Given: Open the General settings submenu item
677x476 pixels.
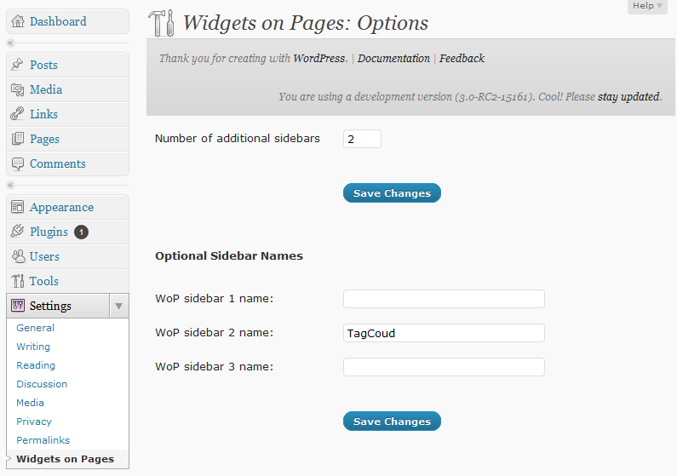Looking at the screenshot, I should click(x=35, y=328).
